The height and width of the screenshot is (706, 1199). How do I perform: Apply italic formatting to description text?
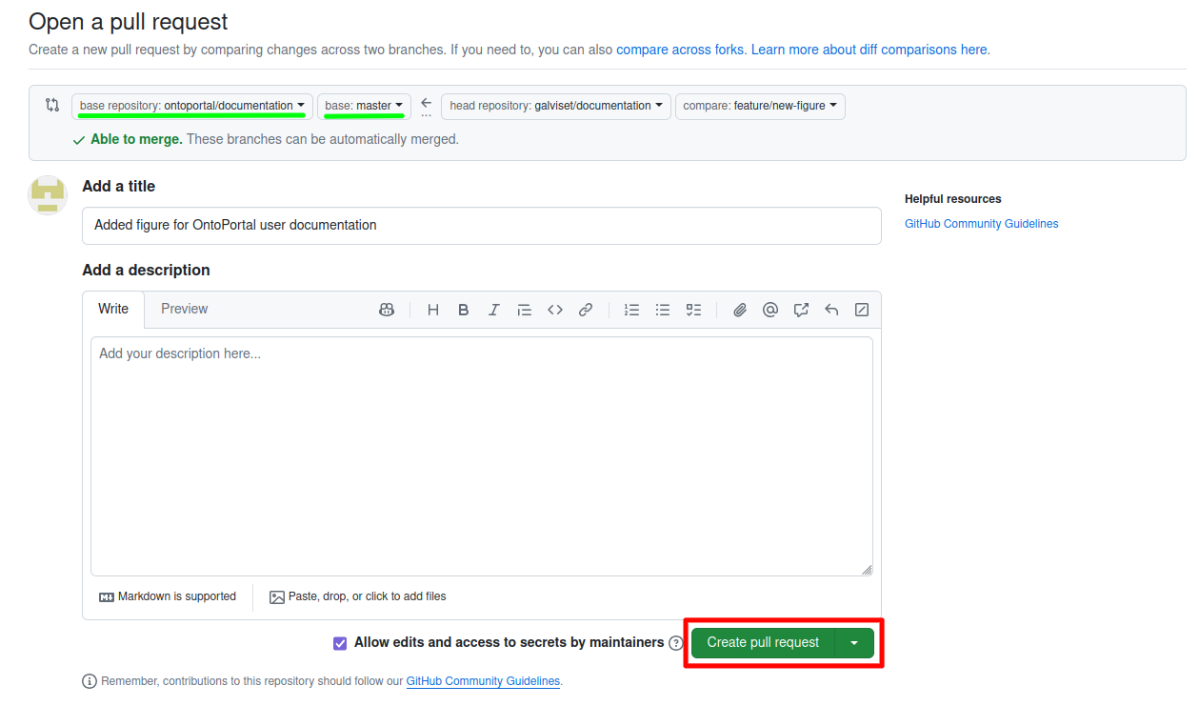click(x=494, y=310)
